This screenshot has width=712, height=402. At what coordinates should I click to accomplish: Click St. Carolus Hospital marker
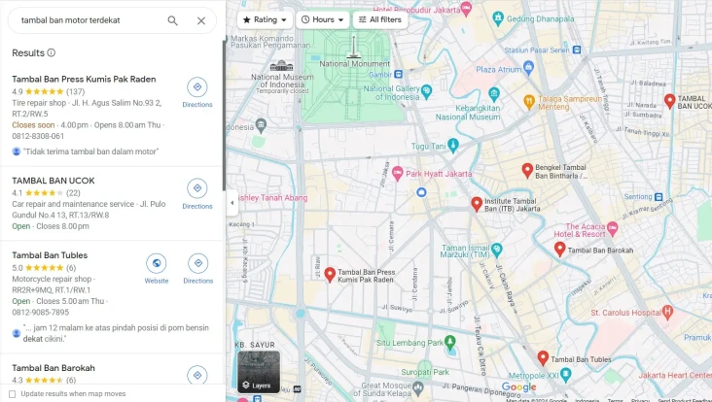pos(667,312)
